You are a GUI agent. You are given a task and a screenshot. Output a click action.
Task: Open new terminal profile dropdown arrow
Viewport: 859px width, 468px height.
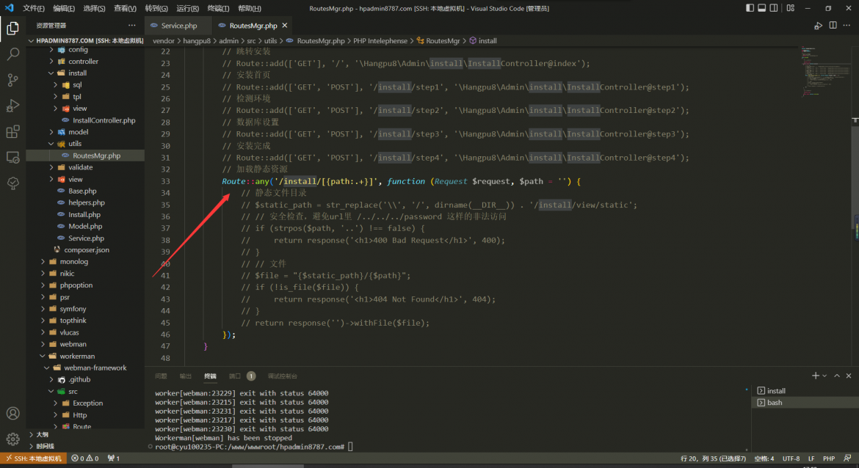[x=825, y=376]
